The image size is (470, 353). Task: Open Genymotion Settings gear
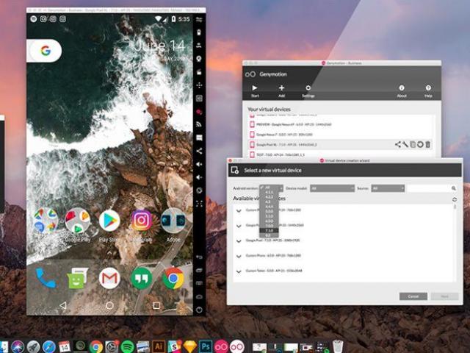(x=308, y=90)
